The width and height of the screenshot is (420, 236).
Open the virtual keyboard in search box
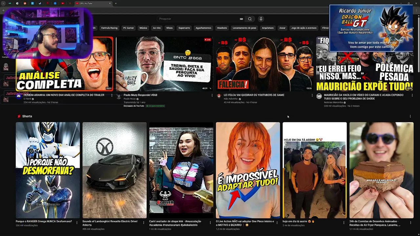pos(241,19)
